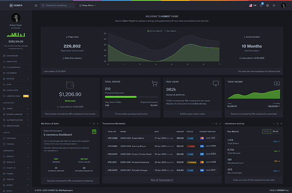The image size is (292, 193).
Task: Open the Tables sidebar item
Action: tap(16, 179)
